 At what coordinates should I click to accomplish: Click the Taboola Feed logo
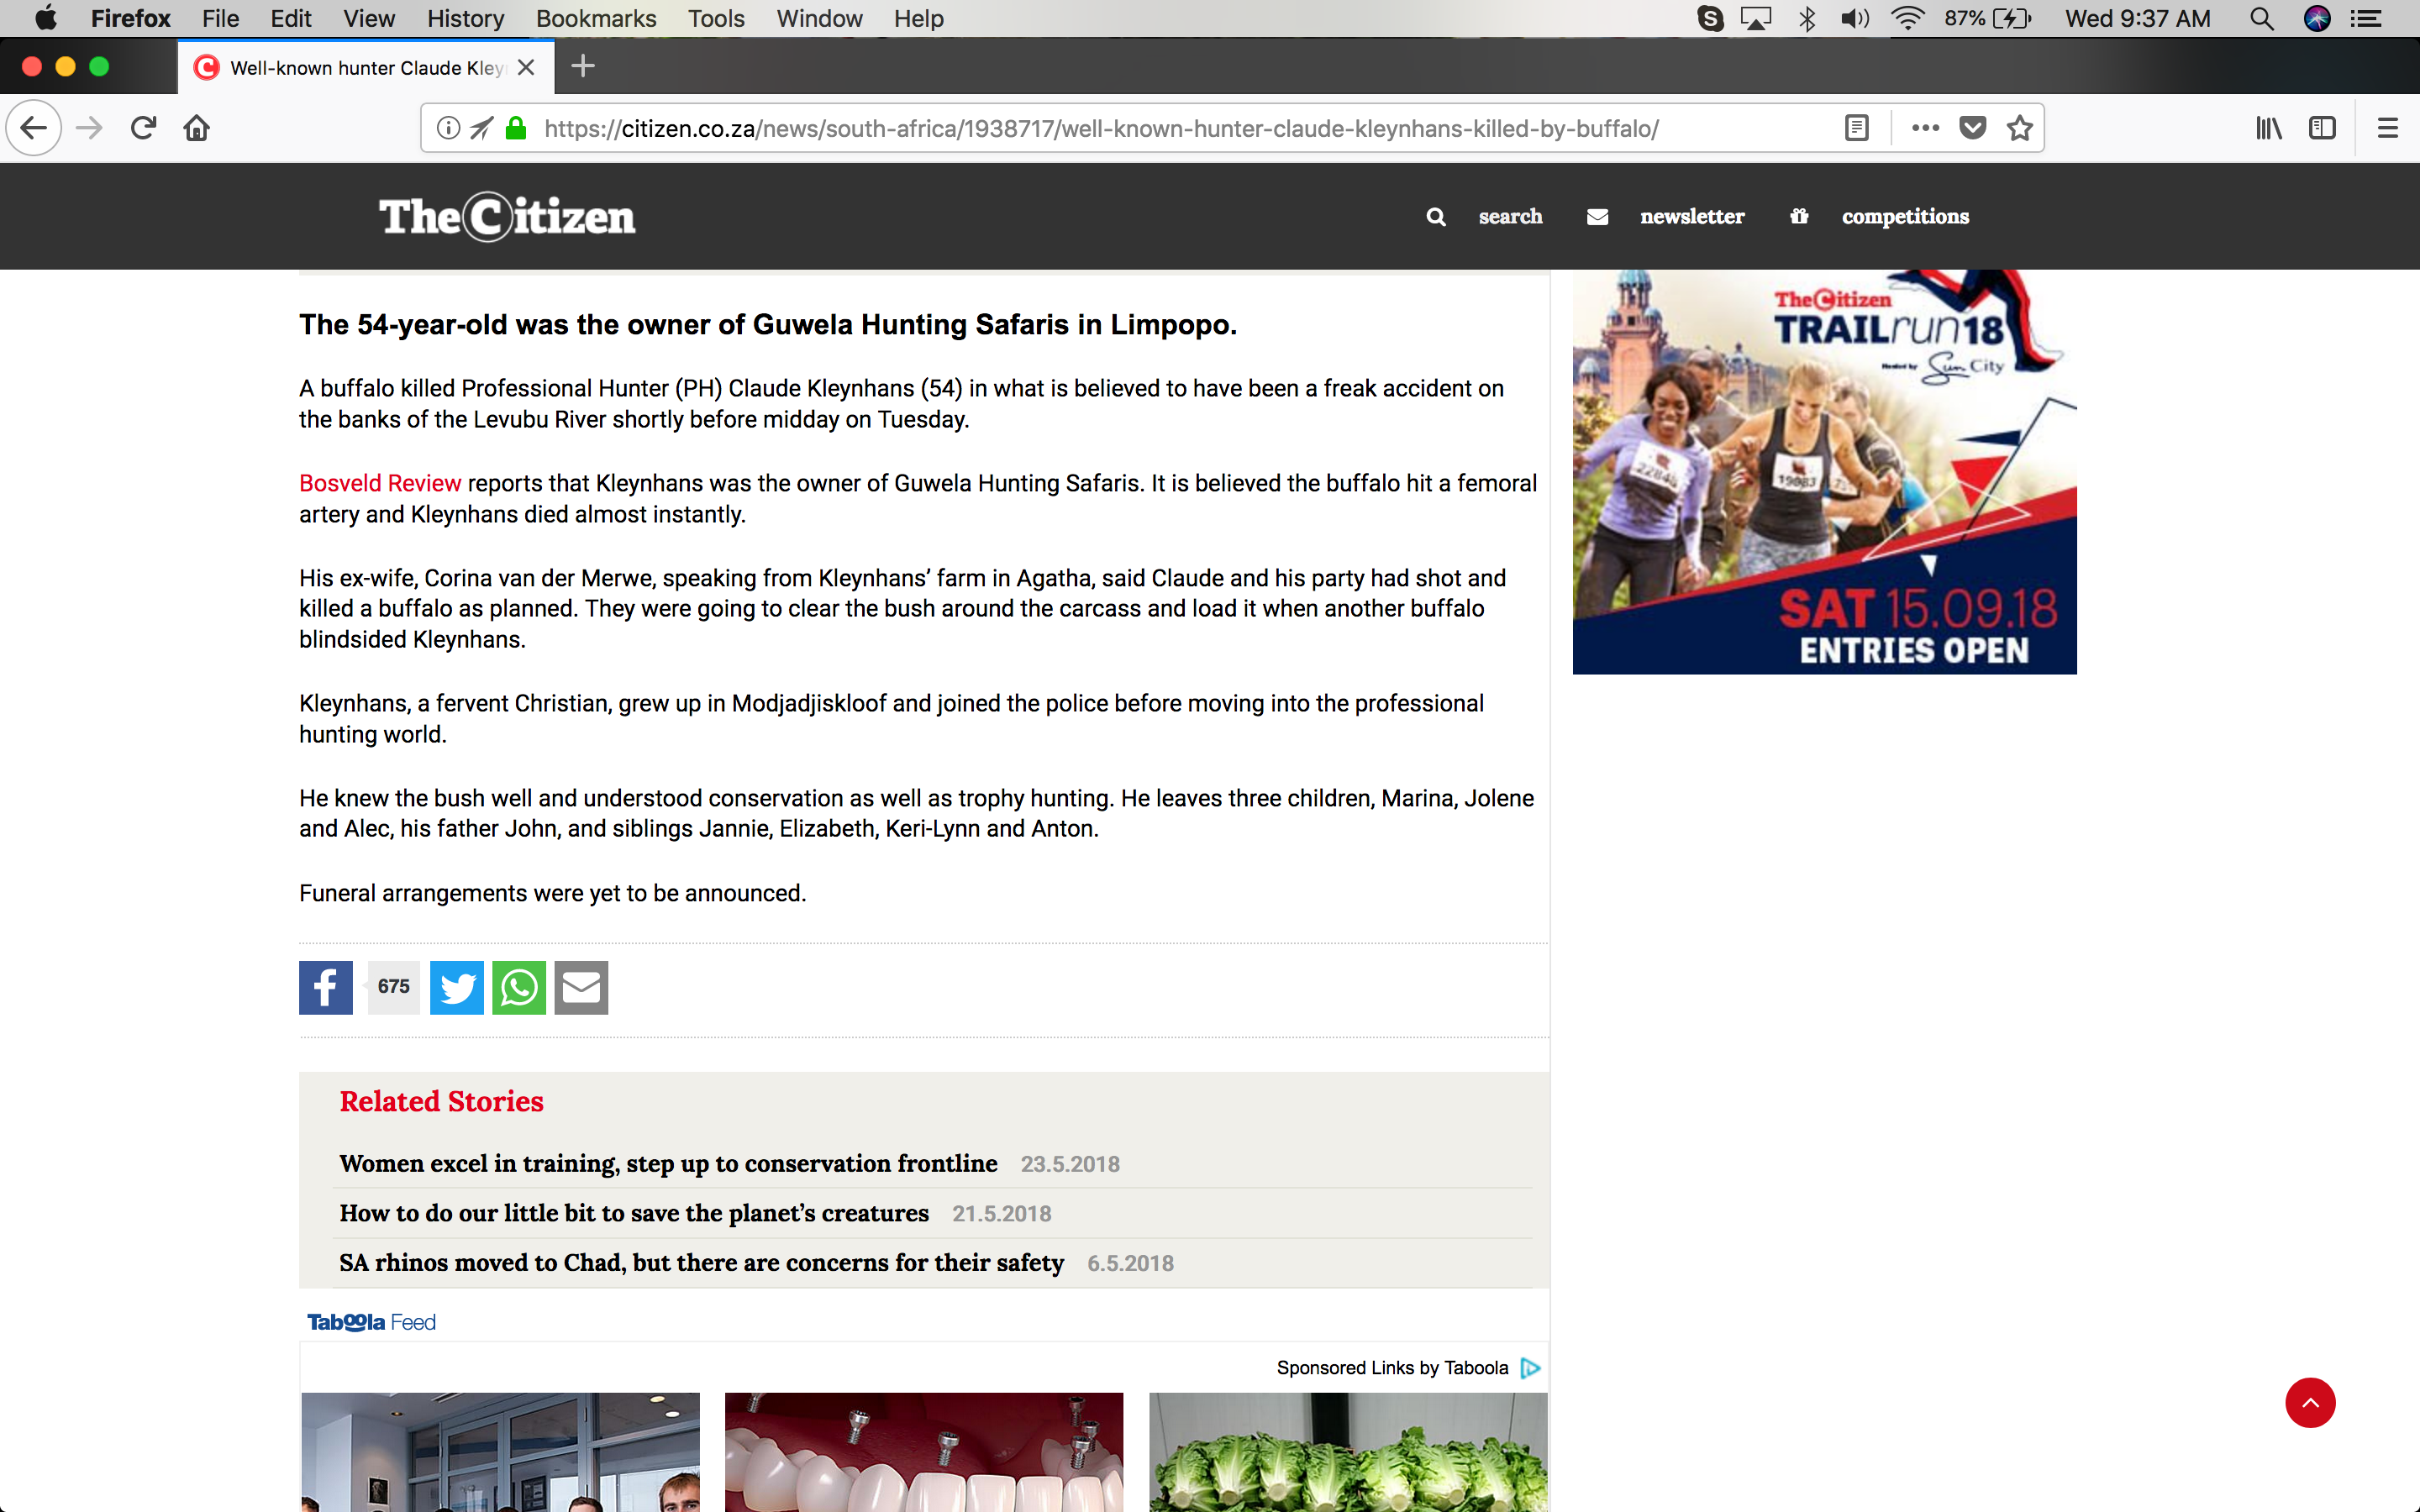tap(371, 1322)
